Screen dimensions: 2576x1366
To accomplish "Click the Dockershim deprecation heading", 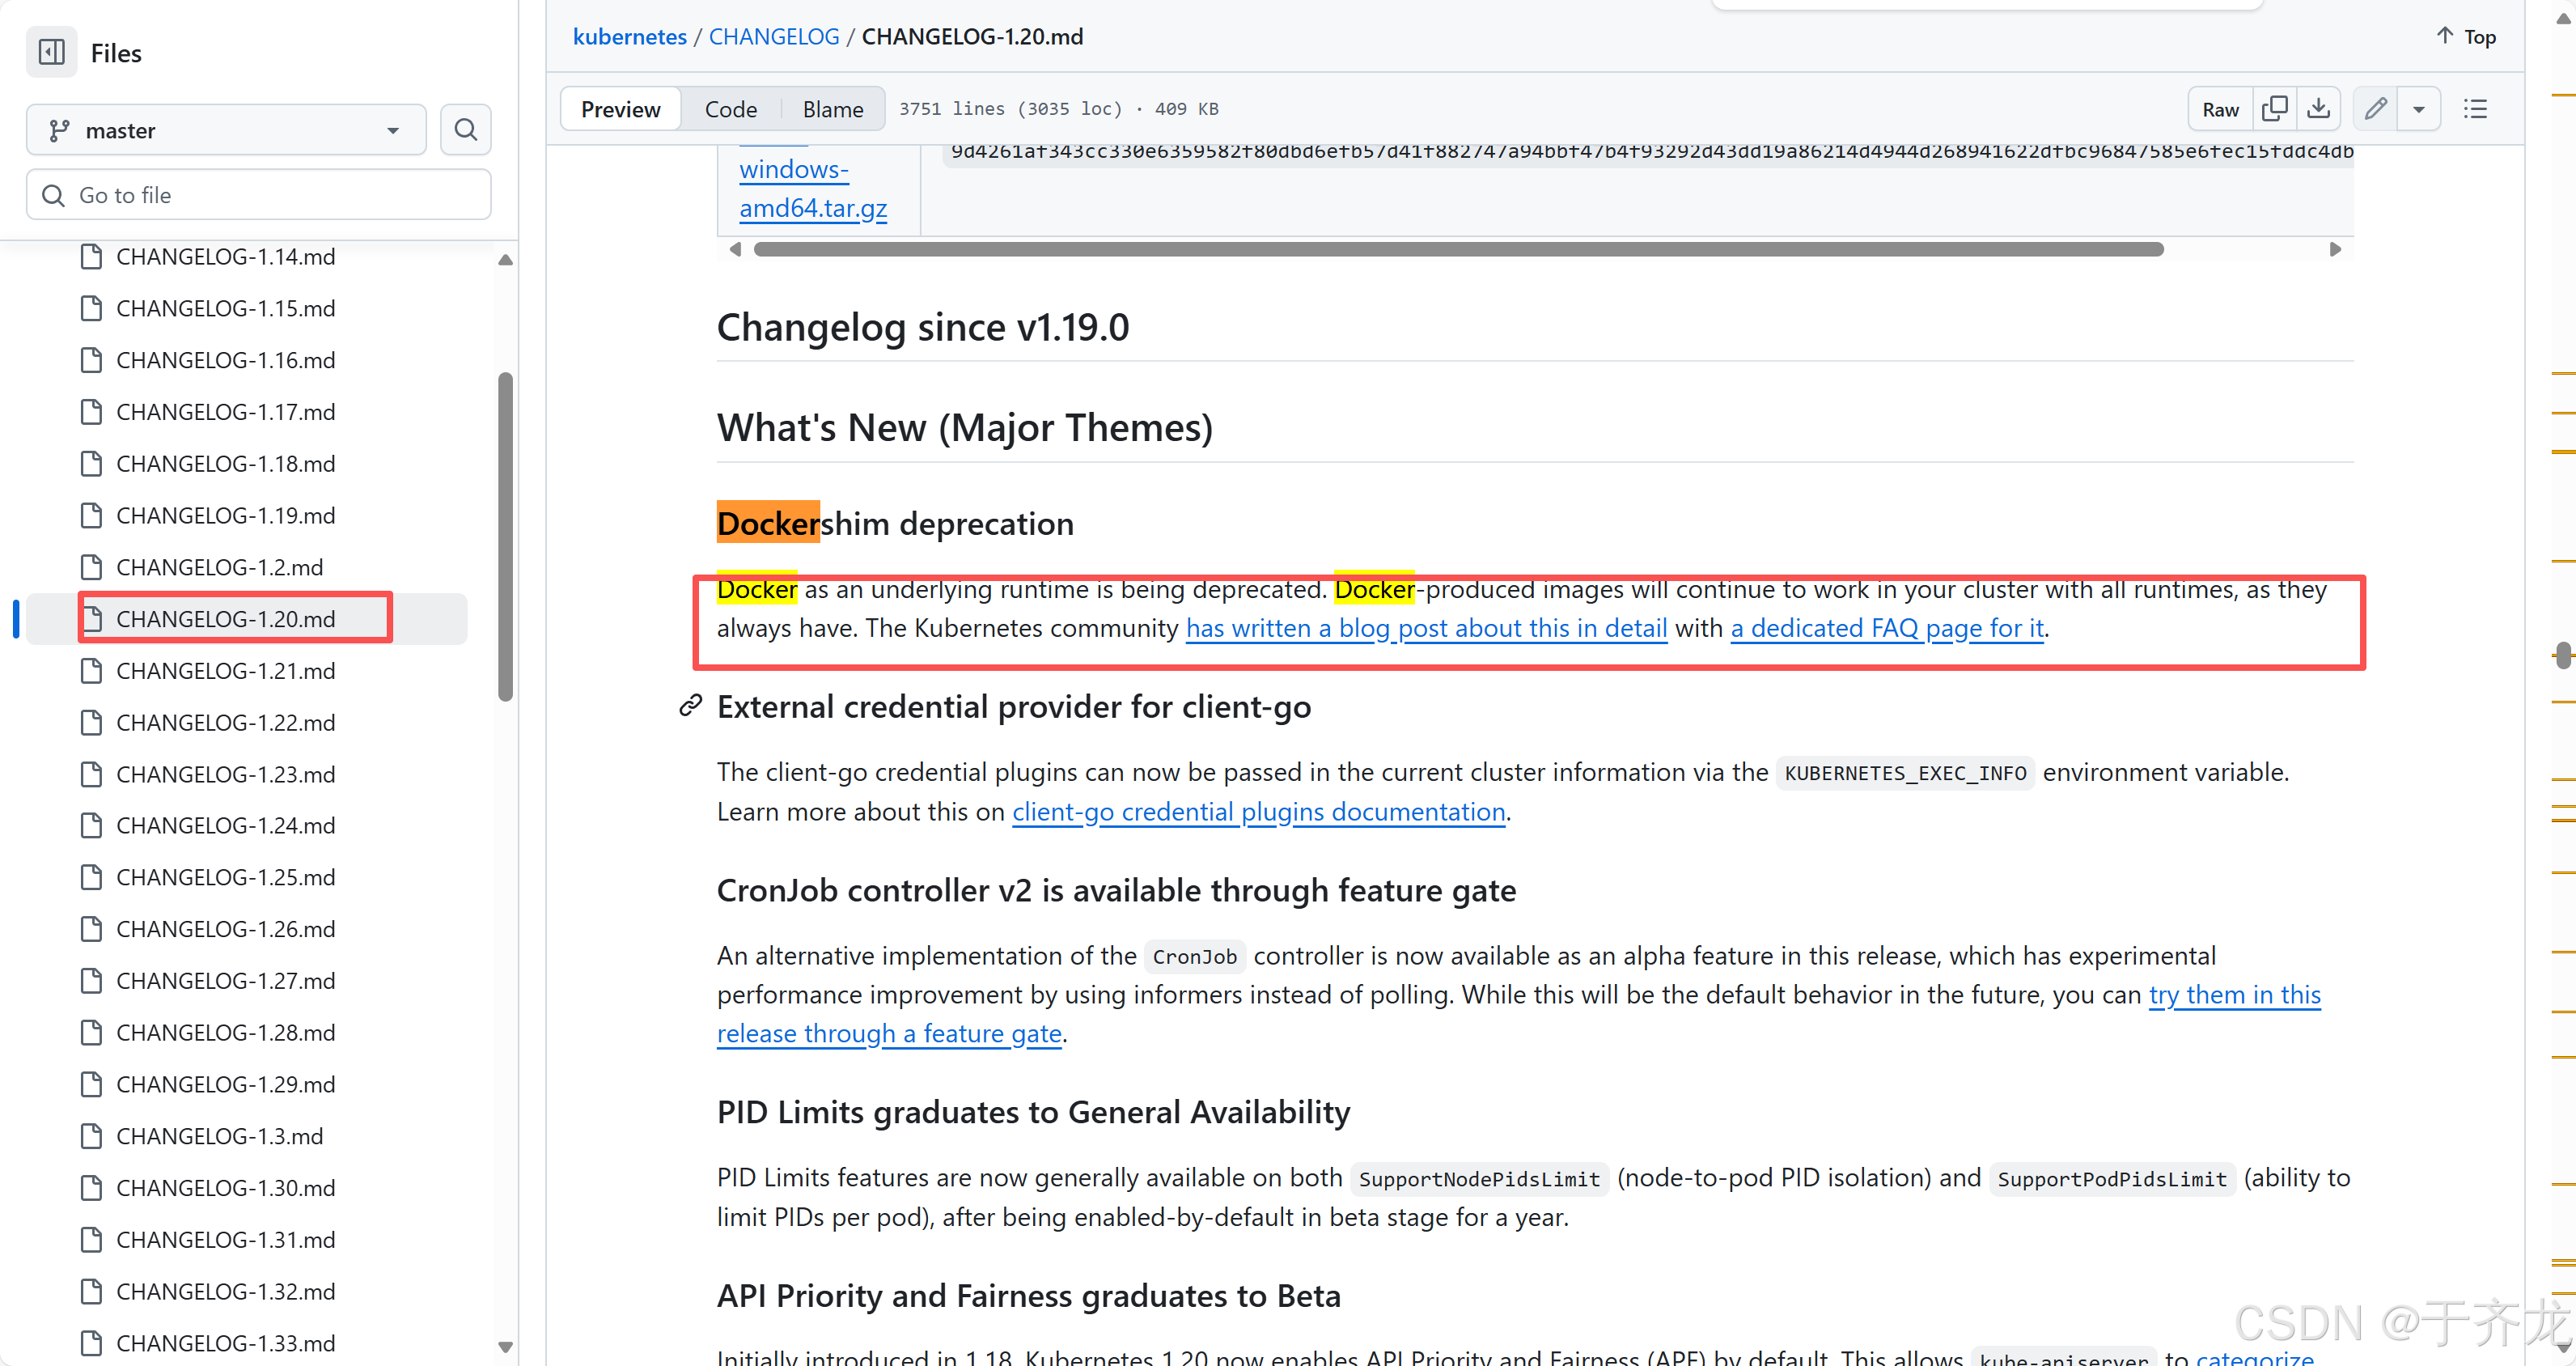I will [x=895, y=523].
